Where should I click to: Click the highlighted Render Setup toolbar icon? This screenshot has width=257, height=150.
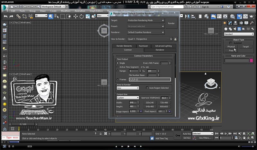pos(239,16)
